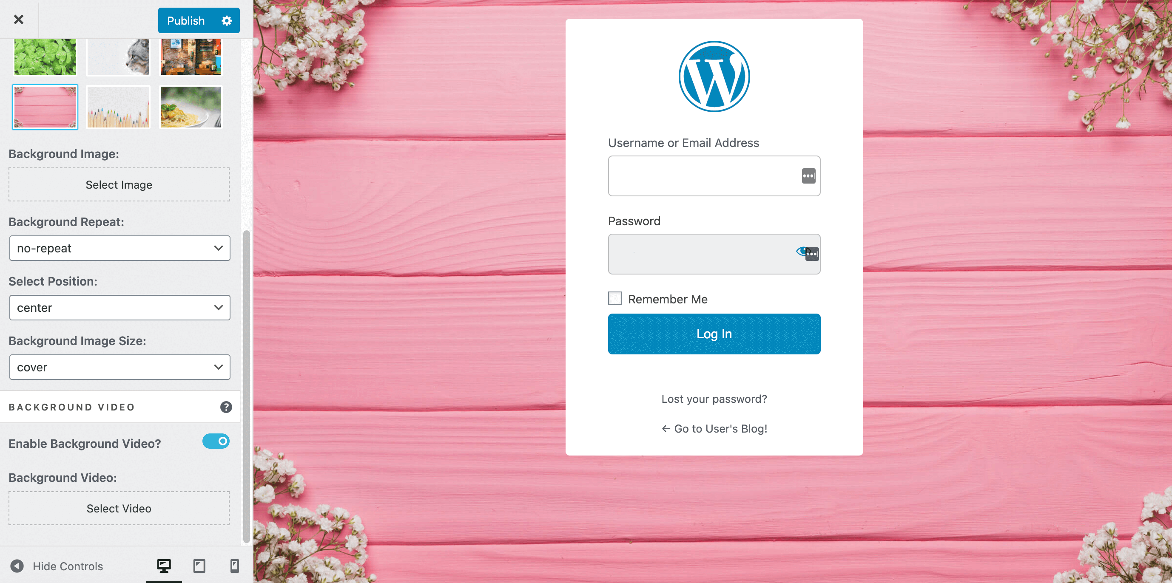Click the Username or Email Address input field
This screenshot has width=1172, height=583.
(x=714, y=176)
